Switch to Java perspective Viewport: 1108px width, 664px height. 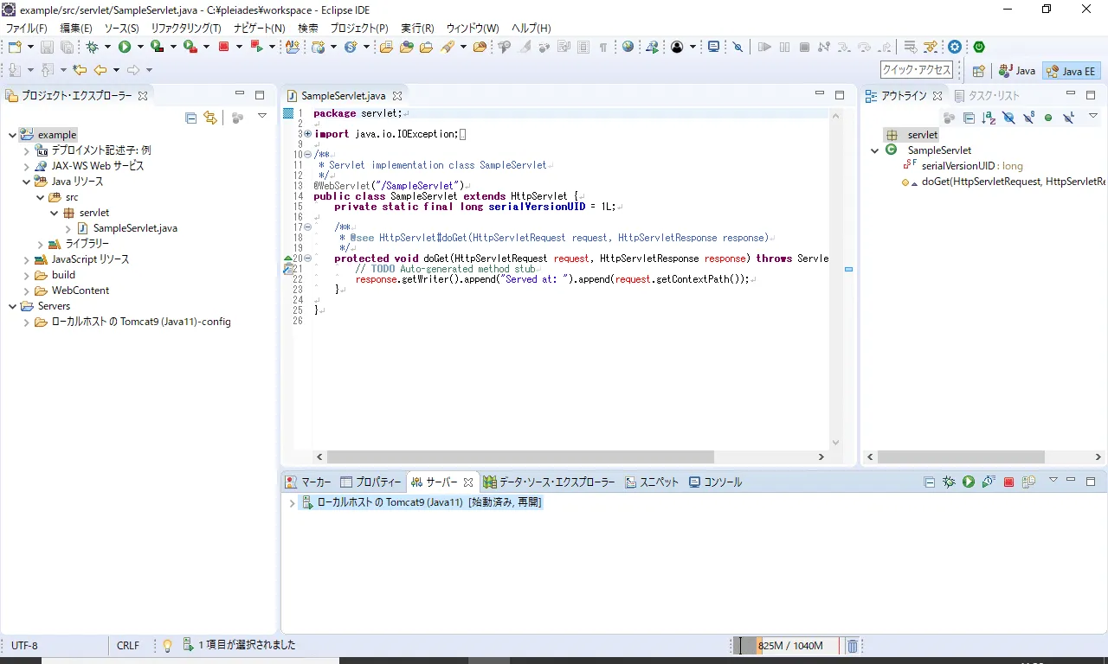[x=1016, y=71]
